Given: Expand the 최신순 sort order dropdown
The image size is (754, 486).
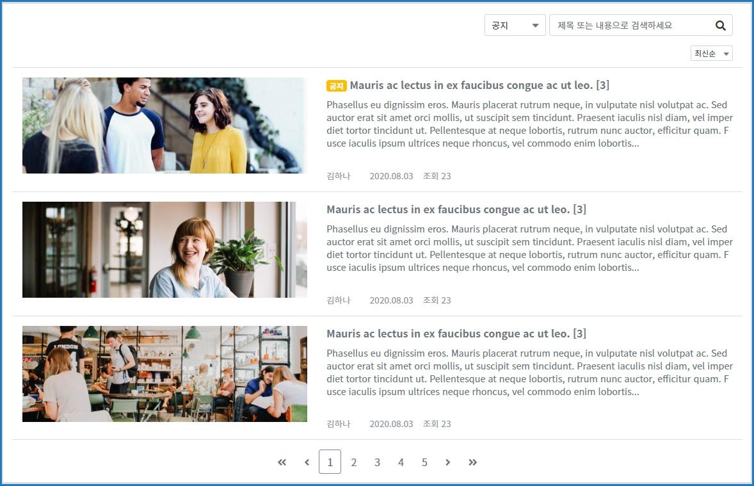Looking at the screenshot, I should coord(711,54).
